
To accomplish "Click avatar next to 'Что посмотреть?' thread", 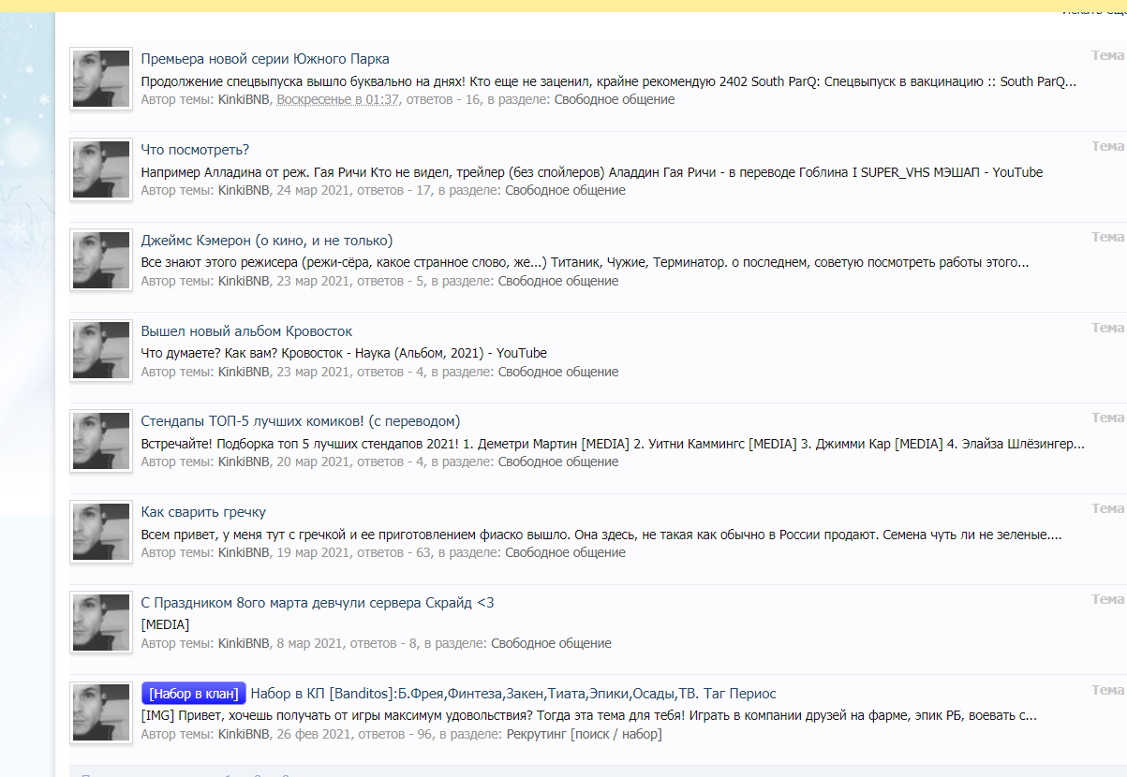I will pos(101,169).
